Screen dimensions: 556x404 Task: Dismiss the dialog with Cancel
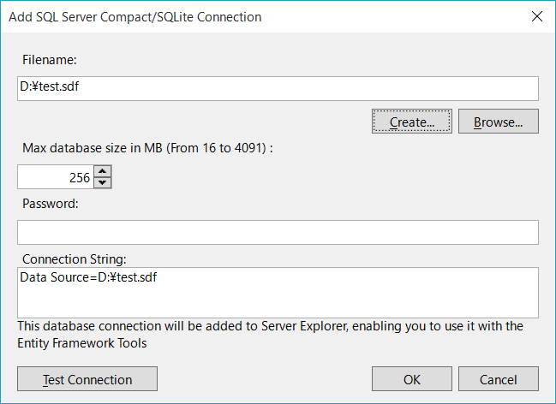click(498, 379)
